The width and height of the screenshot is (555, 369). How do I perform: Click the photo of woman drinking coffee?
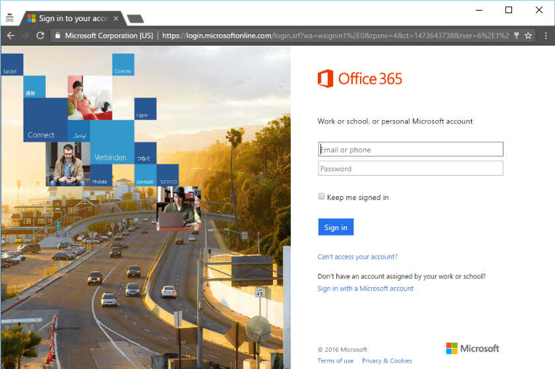(x=90, y=98)
